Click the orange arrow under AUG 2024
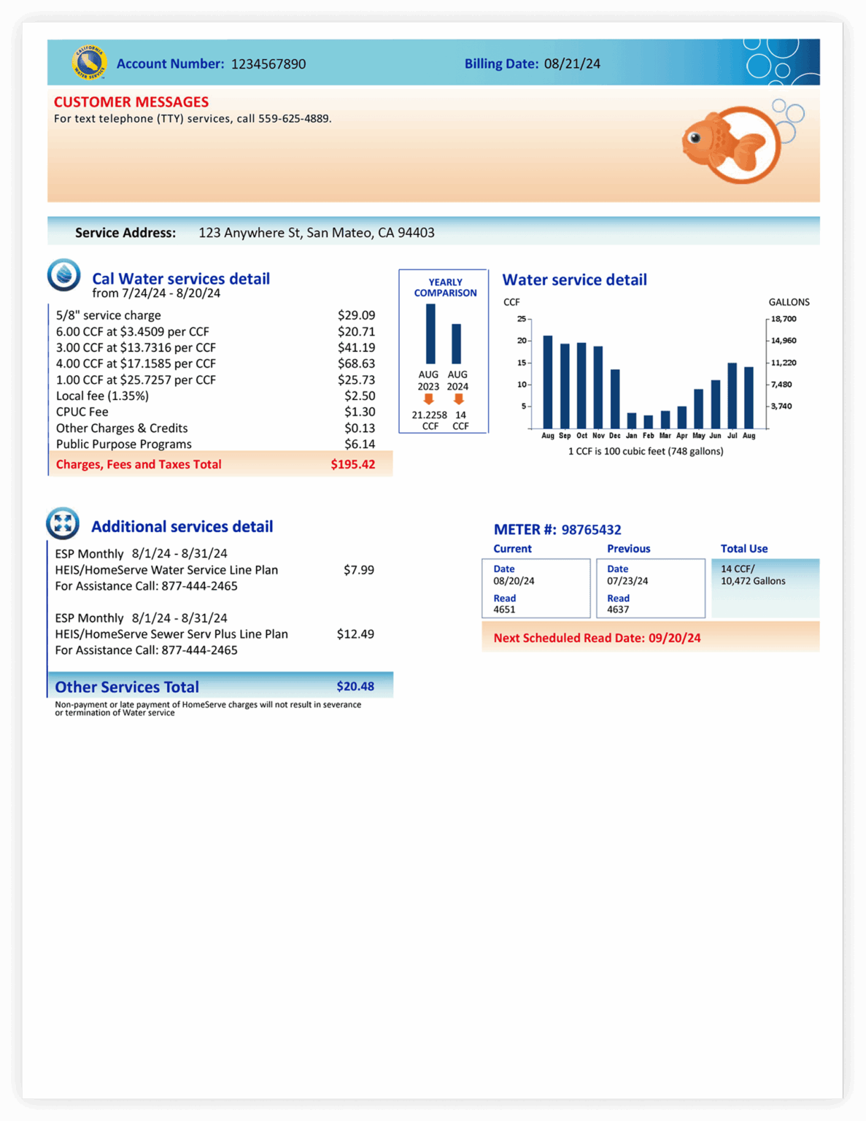Image resolution: width=866 pixels, height=1121 pixels. [x=459, y=398]
